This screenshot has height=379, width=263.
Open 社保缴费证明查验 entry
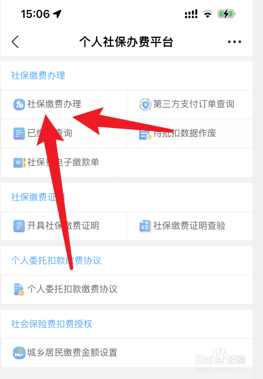[x=190, y=226]
